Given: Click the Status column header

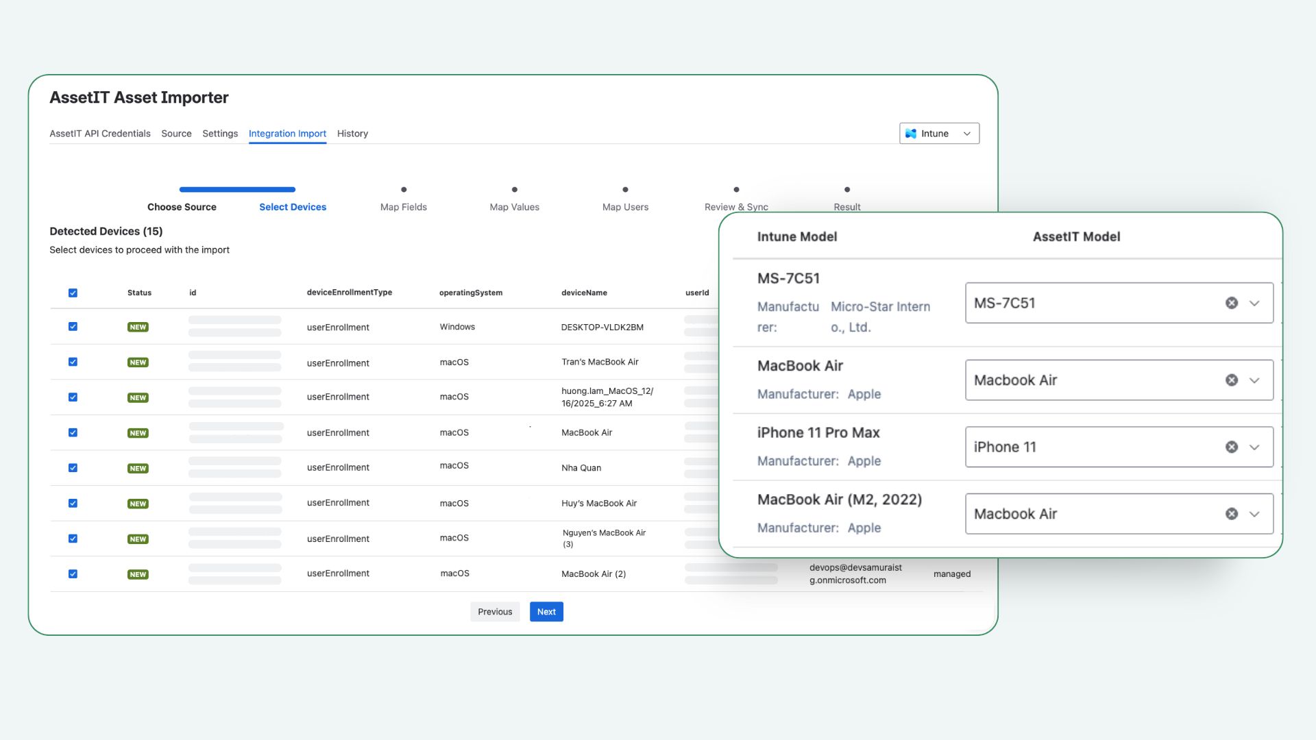Looking at the screenshot, I should point(139,293).
